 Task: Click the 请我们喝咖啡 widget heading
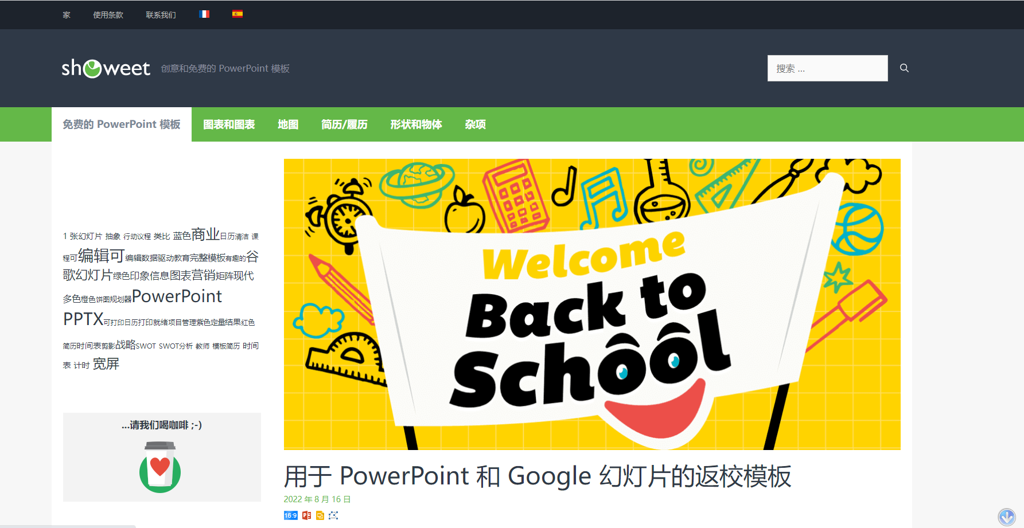point(162,425)
